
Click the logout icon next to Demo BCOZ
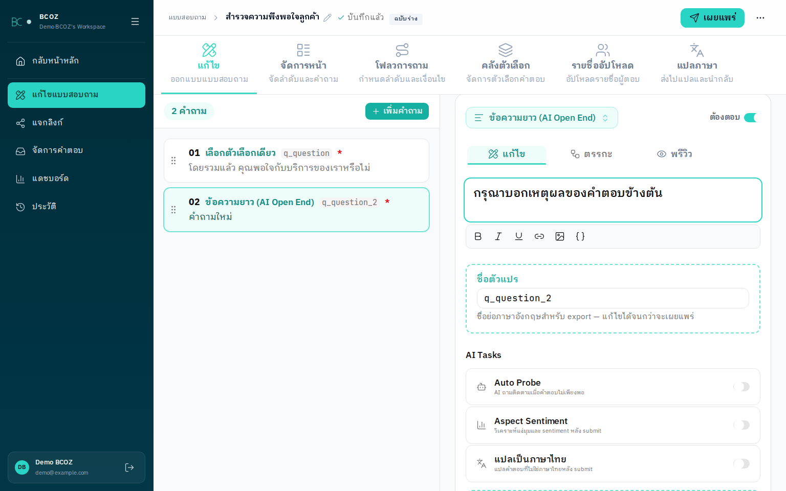click(x=129, y=467)
